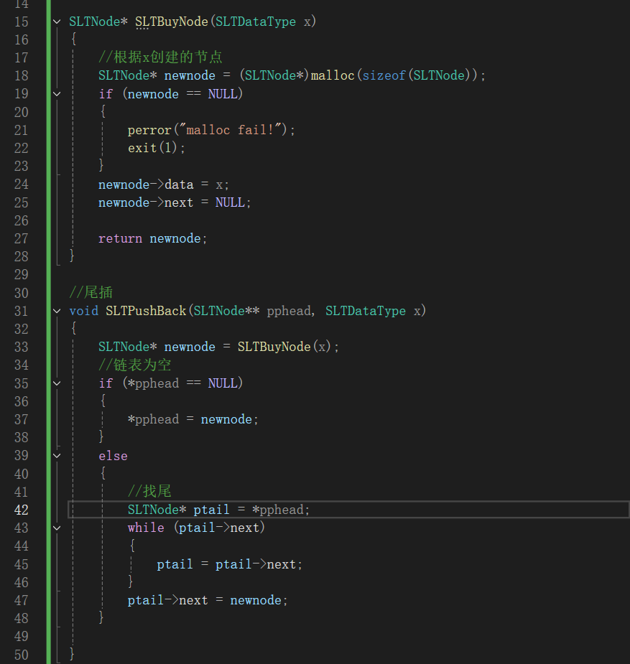Viewport: 630px width, 664px height.
Task: Collapse the else block at line 39
Action: 57,456
